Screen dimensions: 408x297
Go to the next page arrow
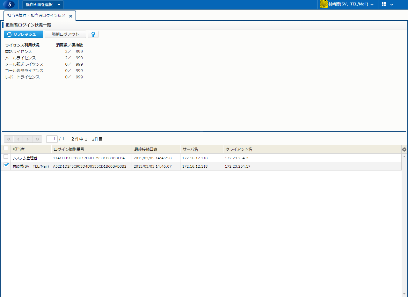click(28, 139)
